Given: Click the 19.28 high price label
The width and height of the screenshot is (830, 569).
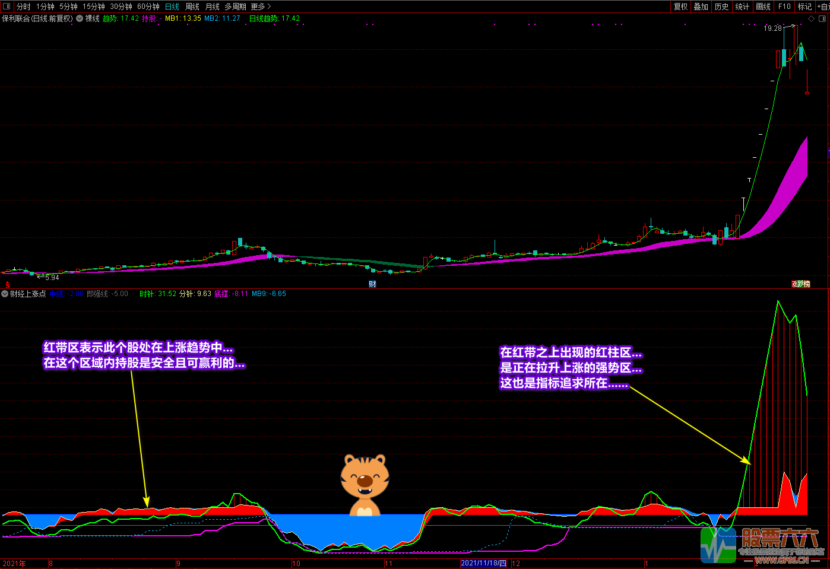Looking at the screenshot, I should 772,28.
